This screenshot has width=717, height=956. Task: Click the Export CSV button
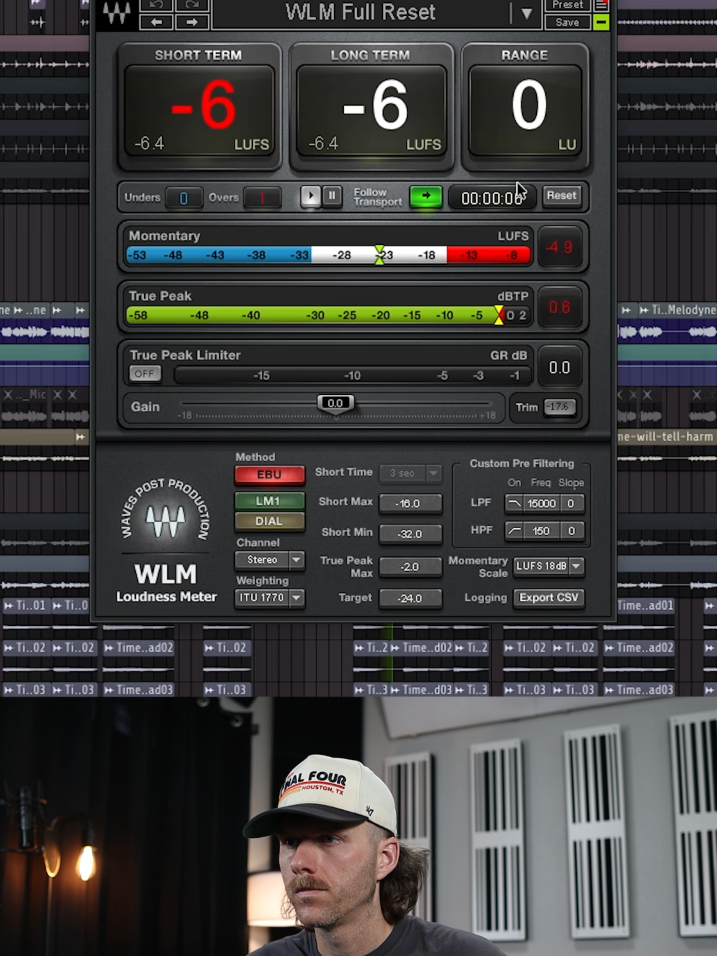(549, 597)
